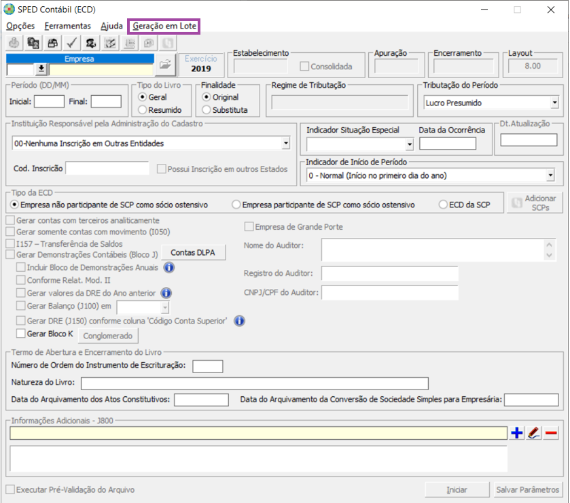Click the two overlapping portraits toolbar icon

click(33, 44)
